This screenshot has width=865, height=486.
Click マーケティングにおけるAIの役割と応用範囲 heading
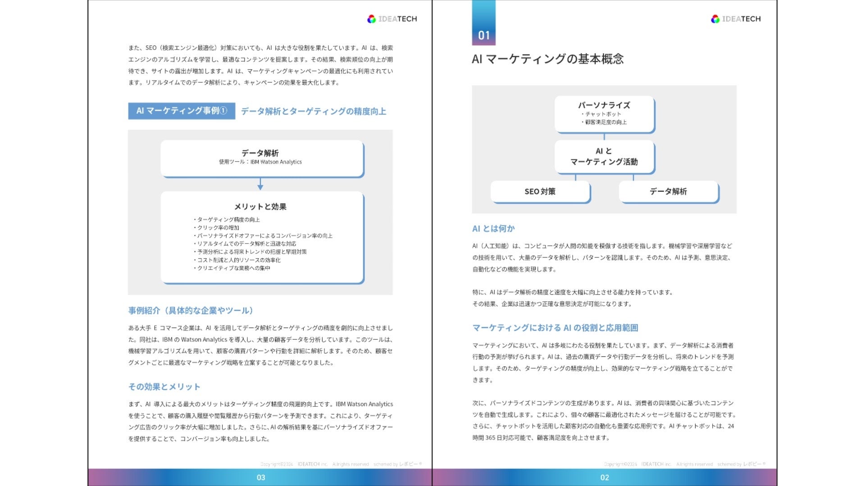(x=555, y=328)
